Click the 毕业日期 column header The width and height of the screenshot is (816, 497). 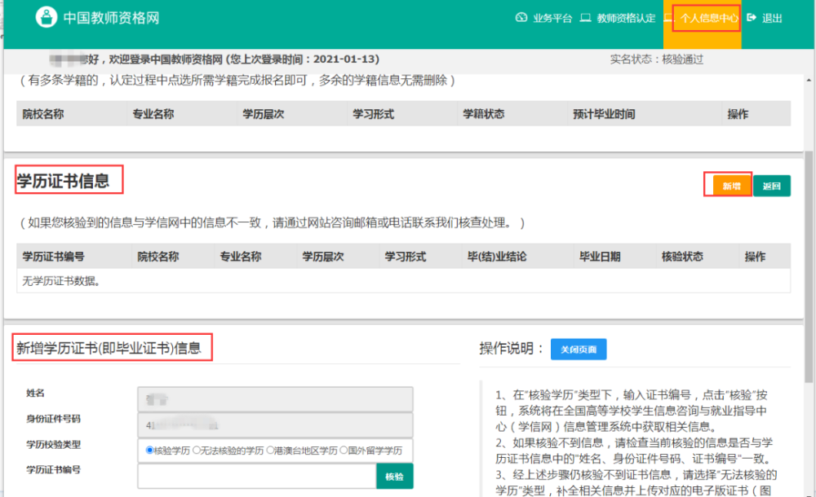tap(600, 257)
